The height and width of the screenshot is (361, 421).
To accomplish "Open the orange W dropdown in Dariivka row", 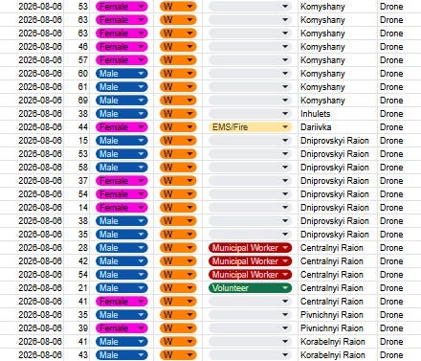I will [178, 127].
